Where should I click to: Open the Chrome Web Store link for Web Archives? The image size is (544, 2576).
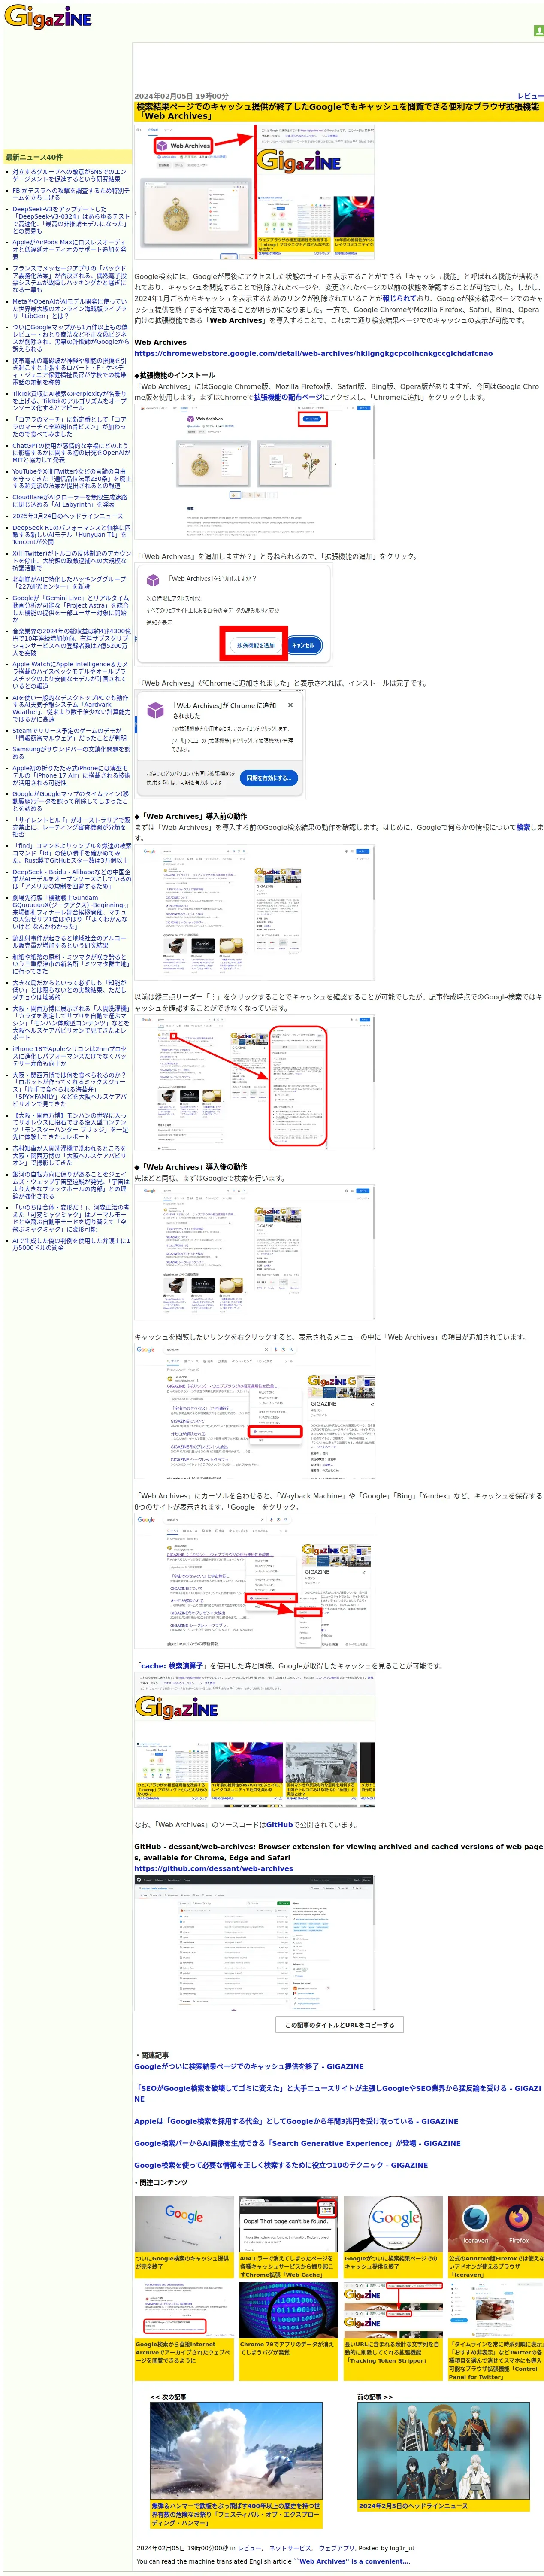point(313,353)
